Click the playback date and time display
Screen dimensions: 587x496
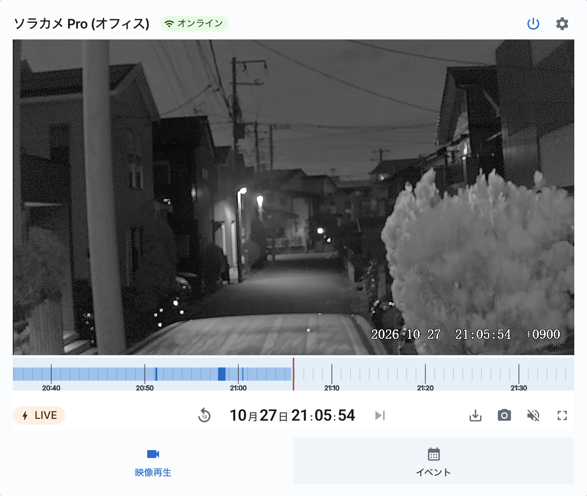[x=292, y=415]
